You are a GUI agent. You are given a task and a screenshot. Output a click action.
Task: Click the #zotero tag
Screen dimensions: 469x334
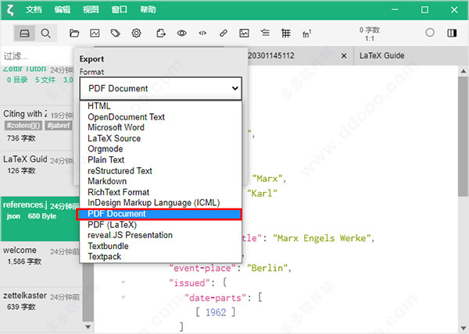(23, 126)
